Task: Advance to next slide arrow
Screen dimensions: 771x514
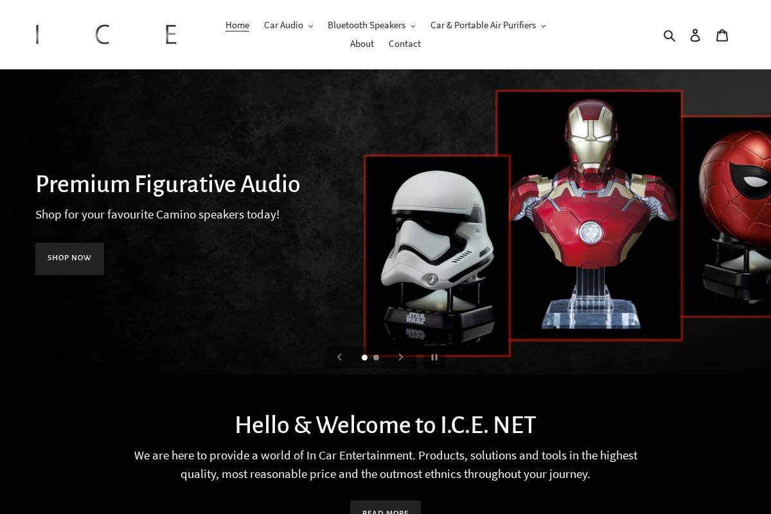Action: coord(401,357)
